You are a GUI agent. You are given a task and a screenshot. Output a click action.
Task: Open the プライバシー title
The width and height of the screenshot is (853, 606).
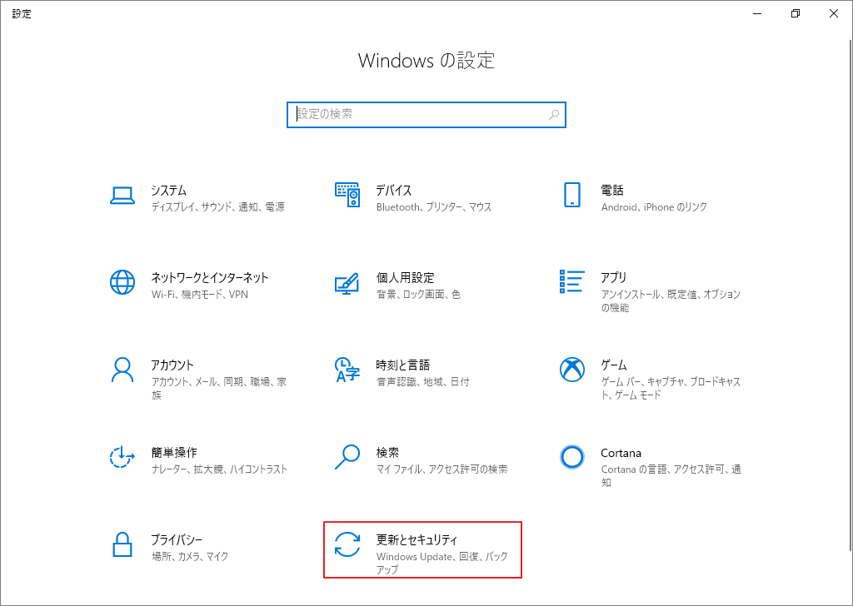click(x=177, y=540)
